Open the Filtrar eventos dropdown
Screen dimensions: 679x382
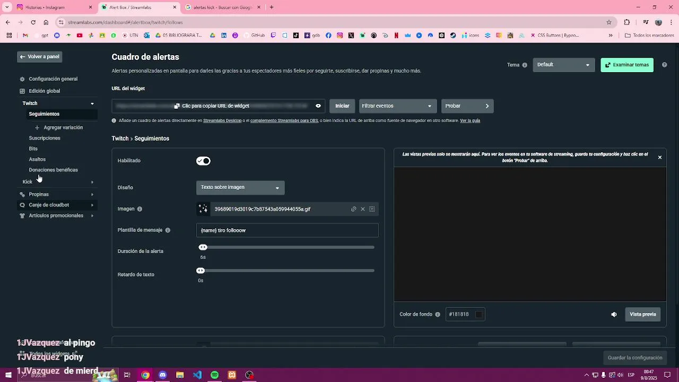click(x=398, y=106)
